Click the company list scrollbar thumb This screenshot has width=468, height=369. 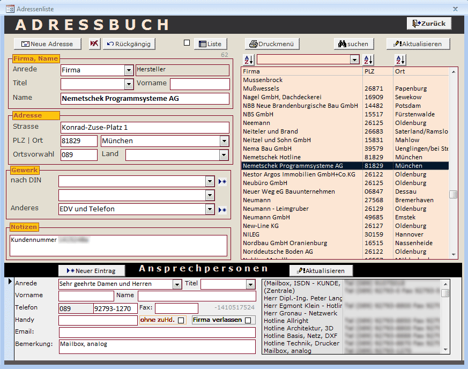[x=454, y=194]
